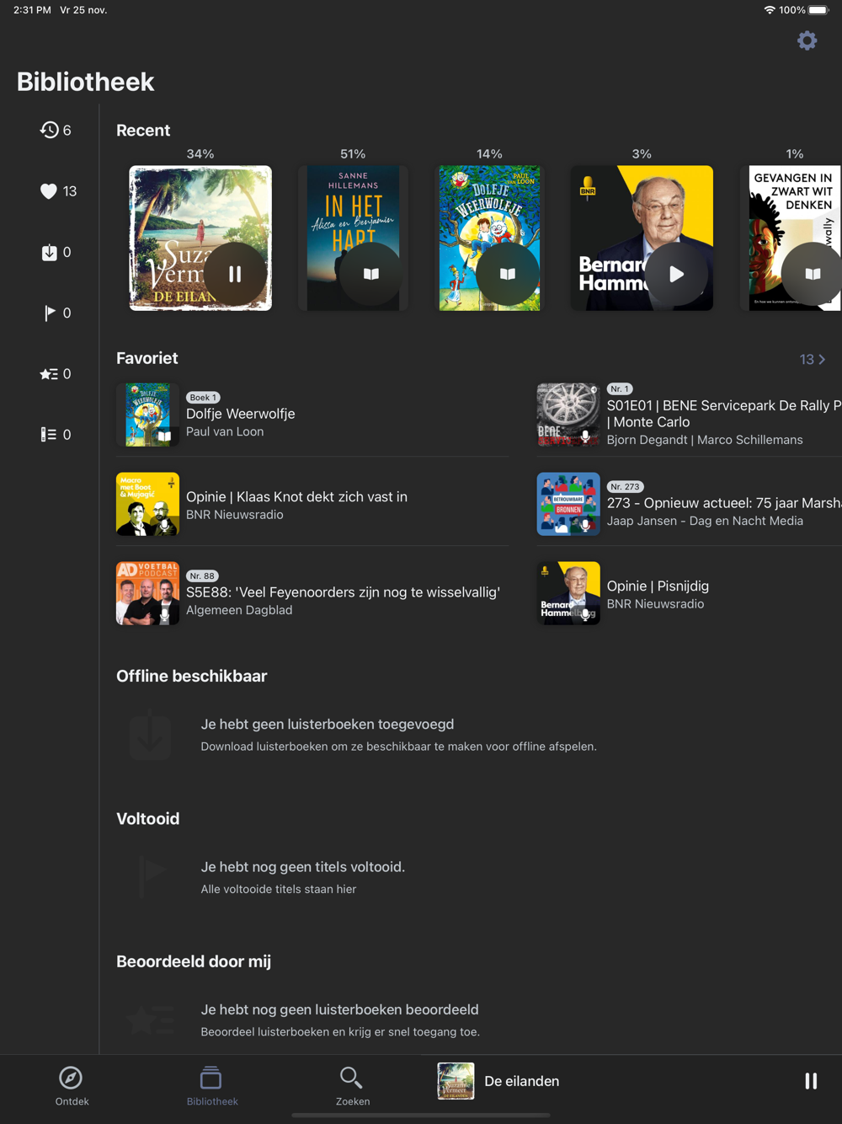The height and width of the screenshot is (1124, 842).
Task: Open Dolfje Weerwolfje recent book icon
Action: [x=507, y=274]
